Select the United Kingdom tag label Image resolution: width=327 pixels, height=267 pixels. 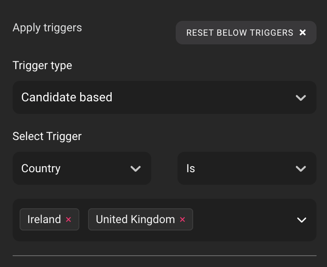(135, 220)
